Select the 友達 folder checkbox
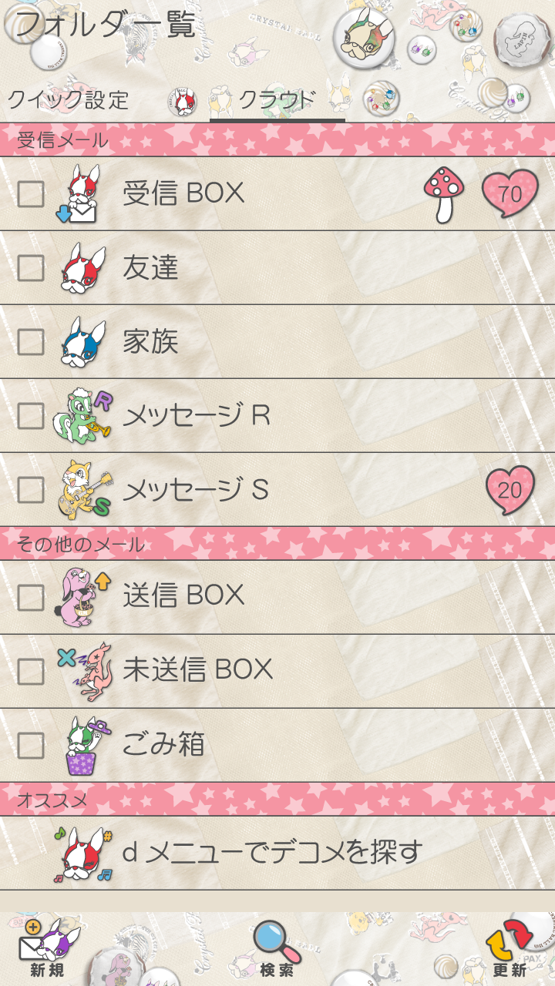Screen dimensions: 555x986 click(x=31, y=268)
